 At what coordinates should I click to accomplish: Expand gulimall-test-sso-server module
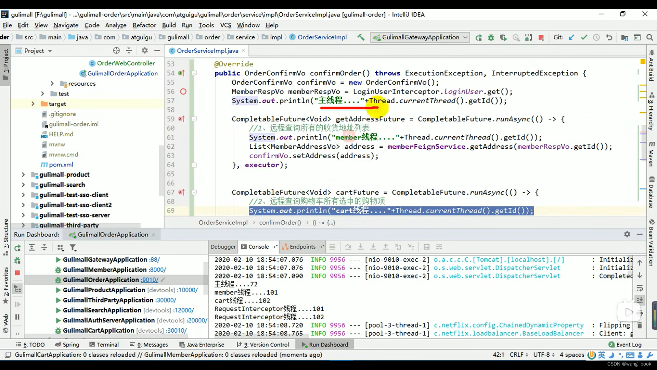[23, 215]
